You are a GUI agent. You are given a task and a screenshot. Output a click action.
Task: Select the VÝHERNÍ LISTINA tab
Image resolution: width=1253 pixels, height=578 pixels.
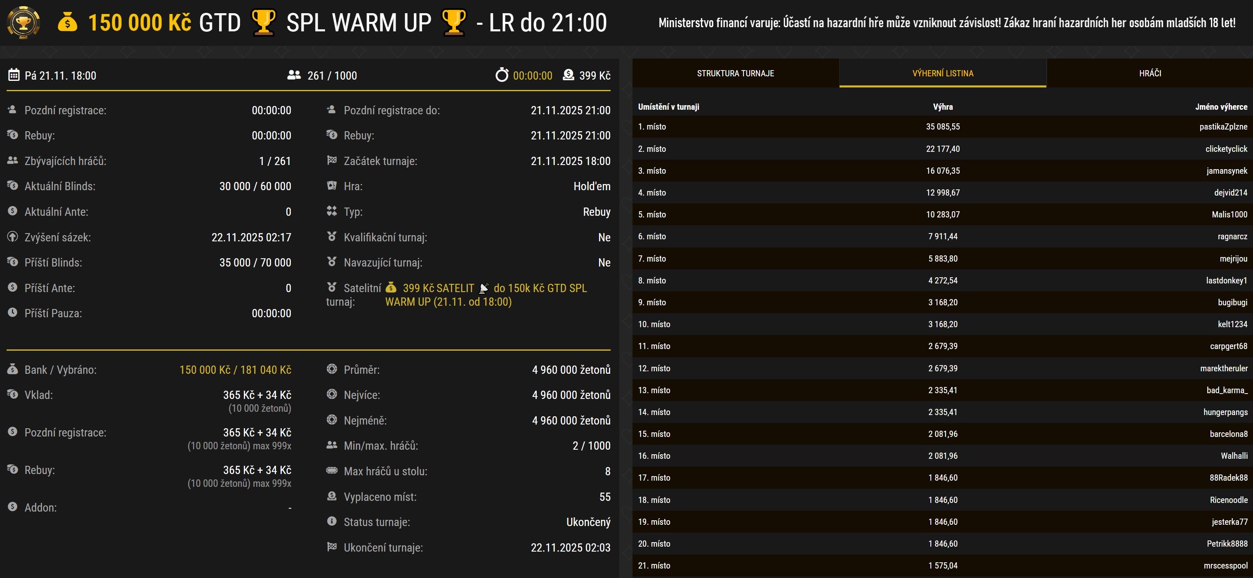point(942,73)
